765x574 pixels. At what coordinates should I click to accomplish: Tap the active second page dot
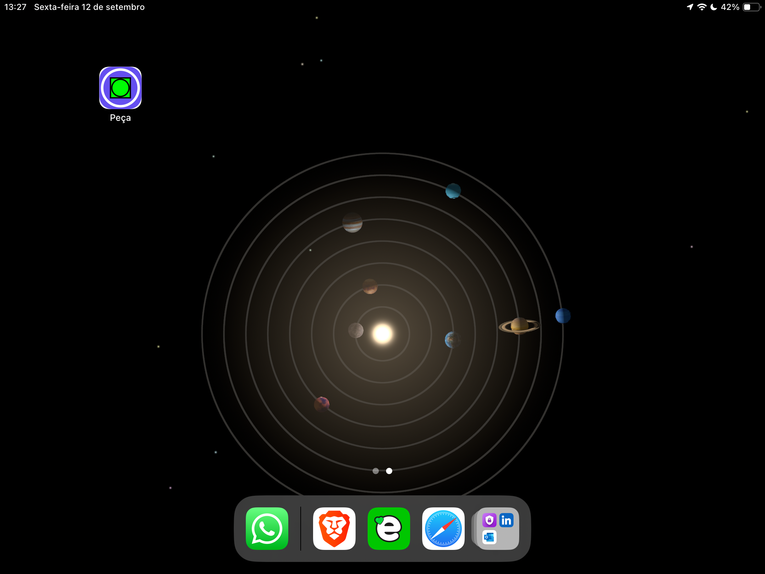coord(389,471)
